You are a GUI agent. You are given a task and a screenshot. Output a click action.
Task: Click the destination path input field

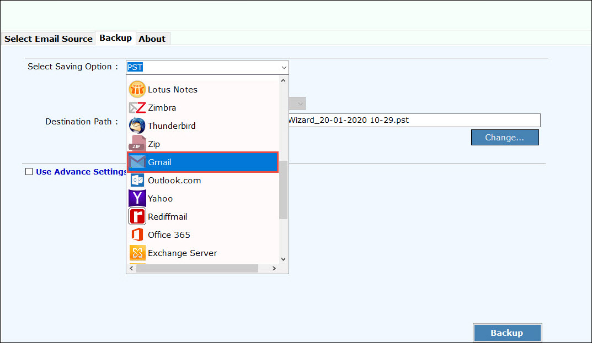[x=414, y=120]
